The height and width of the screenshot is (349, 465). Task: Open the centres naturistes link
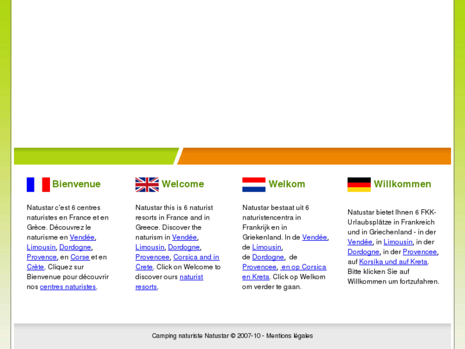tap(68, 287)
